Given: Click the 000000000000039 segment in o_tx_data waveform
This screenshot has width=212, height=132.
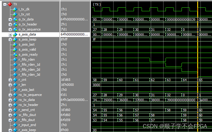Looking at the screenshot, I should point(181,20).
